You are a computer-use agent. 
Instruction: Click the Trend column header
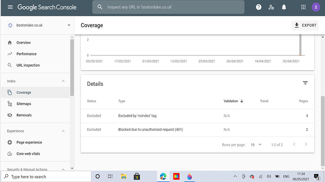pyautogui.click(x=264, y=101)
